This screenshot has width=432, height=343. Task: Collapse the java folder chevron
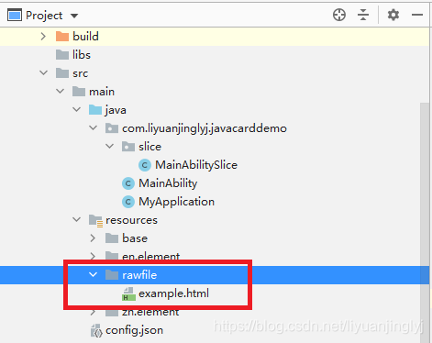point(77,109)
